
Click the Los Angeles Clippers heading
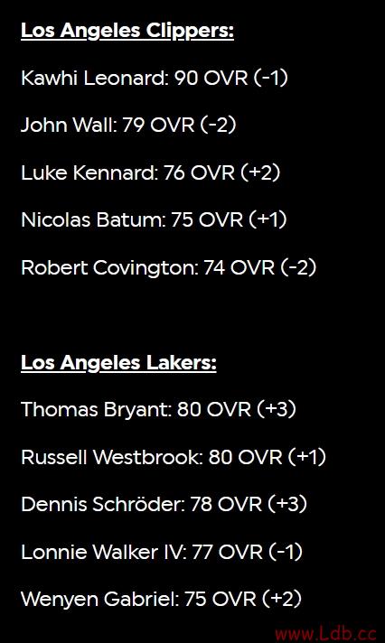tap(127, 32)
